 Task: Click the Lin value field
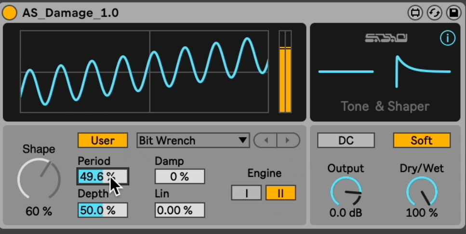[x=180, y=210]
